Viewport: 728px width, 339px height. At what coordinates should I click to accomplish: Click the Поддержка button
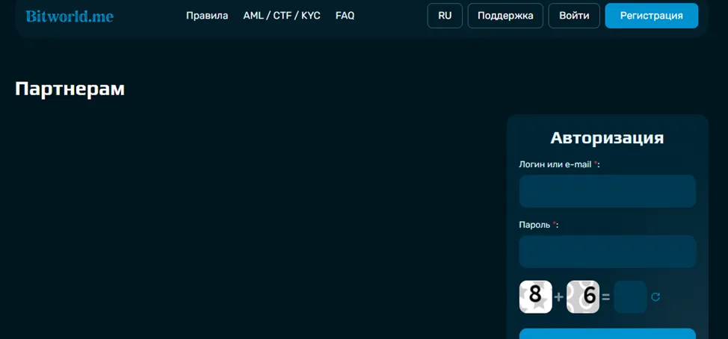tap(505, 16)
